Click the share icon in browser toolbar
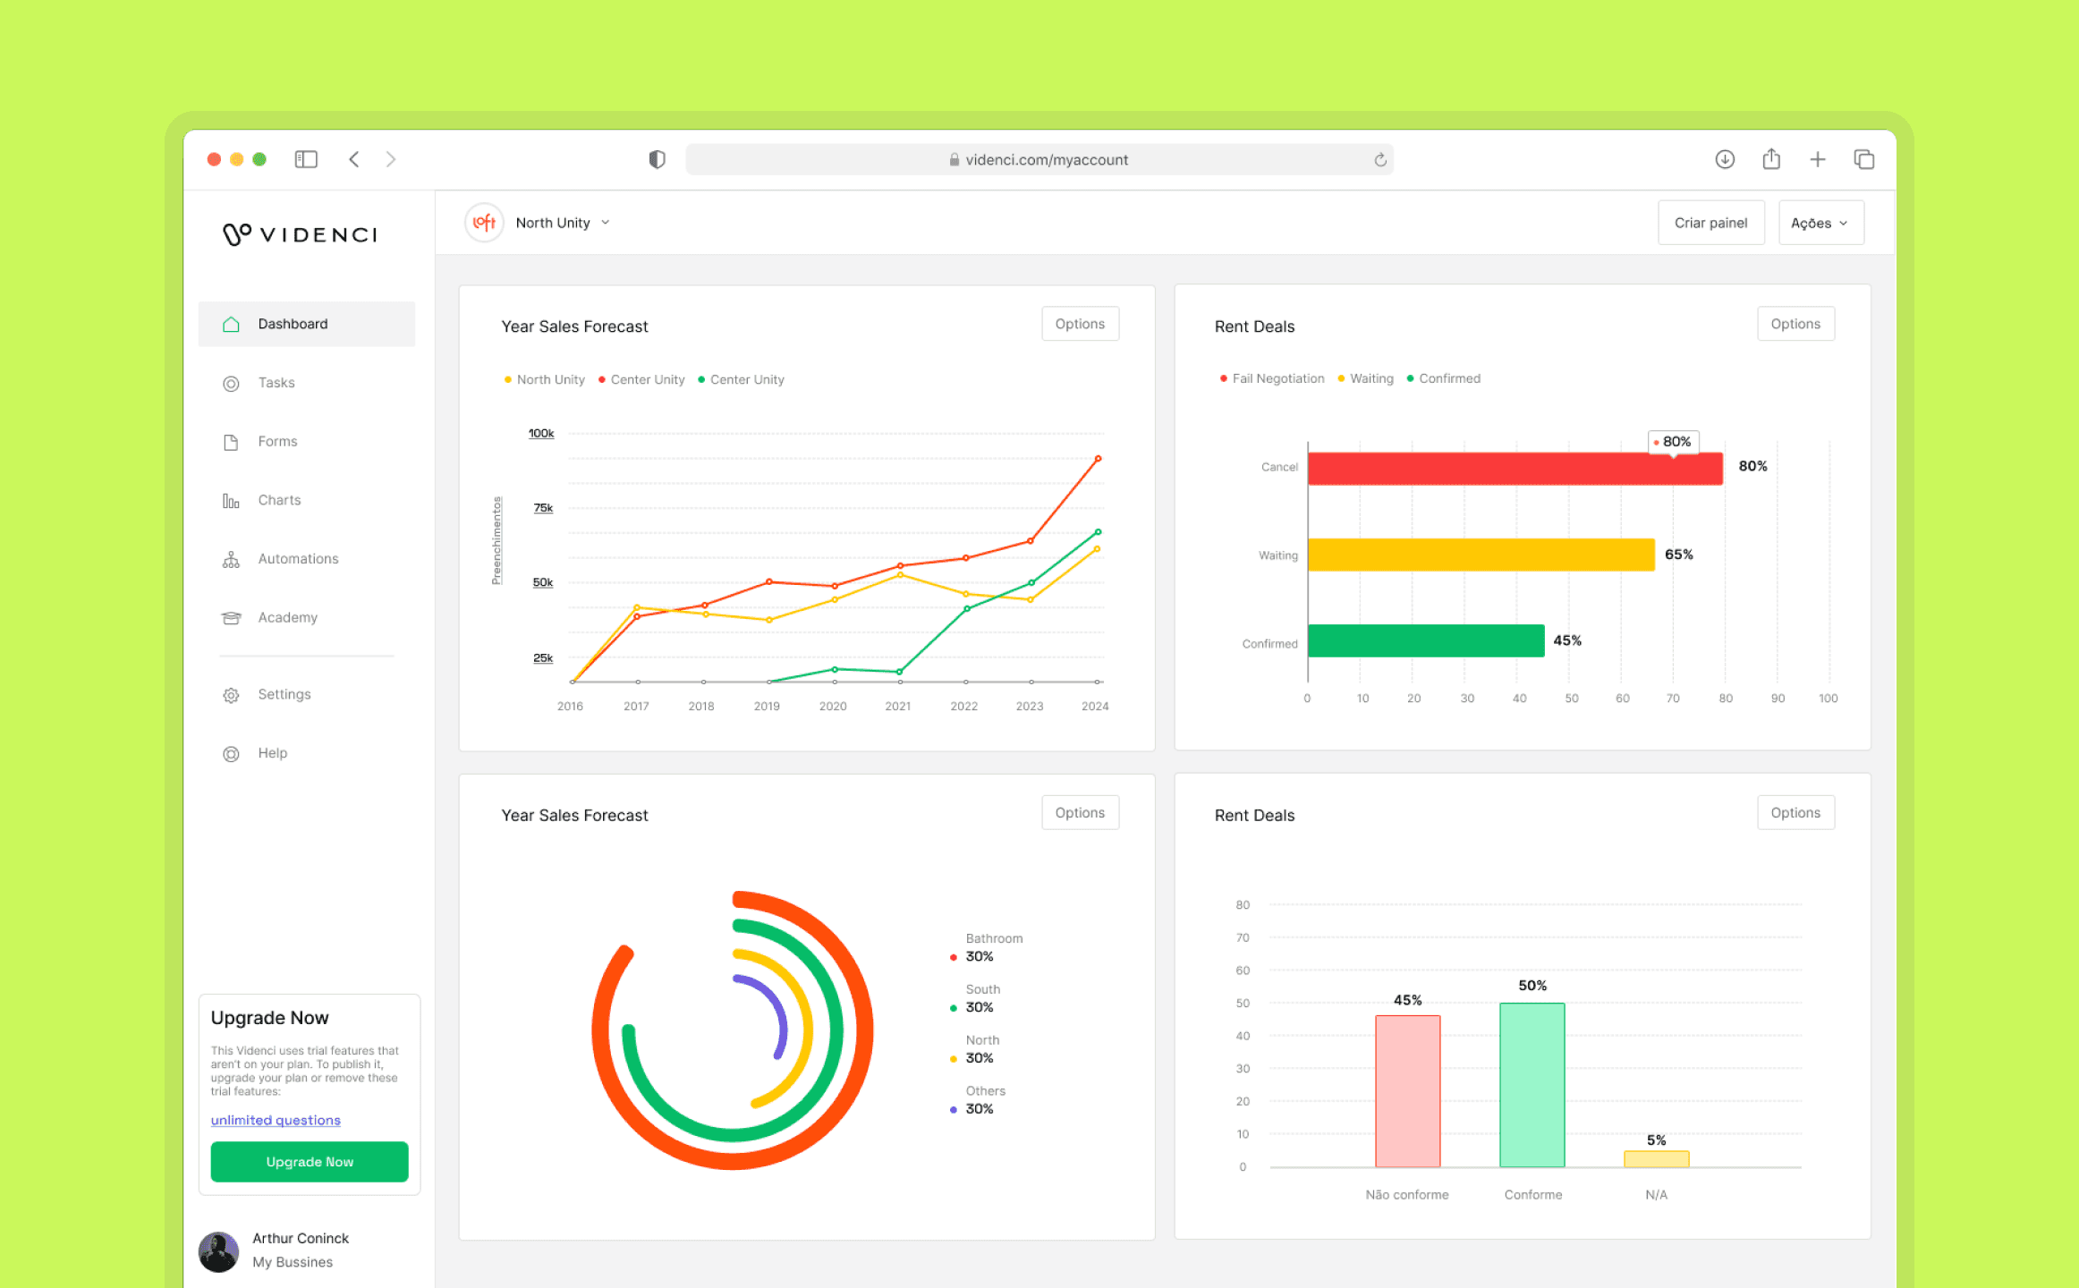This screenshot has width=2079, height=1288. [1771, 159]
